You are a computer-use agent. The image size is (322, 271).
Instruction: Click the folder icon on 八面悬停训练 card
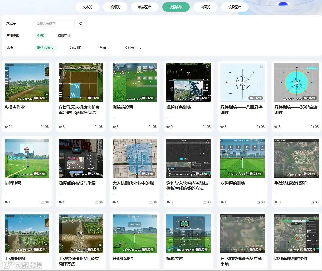[258, 127]
